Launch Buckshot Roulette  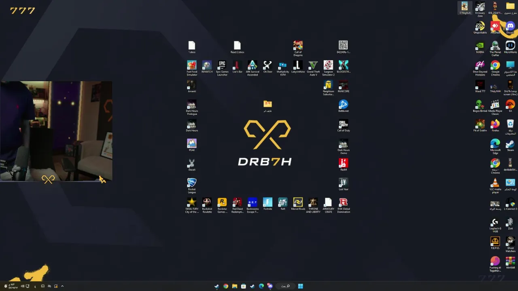(x=207, y=205)
